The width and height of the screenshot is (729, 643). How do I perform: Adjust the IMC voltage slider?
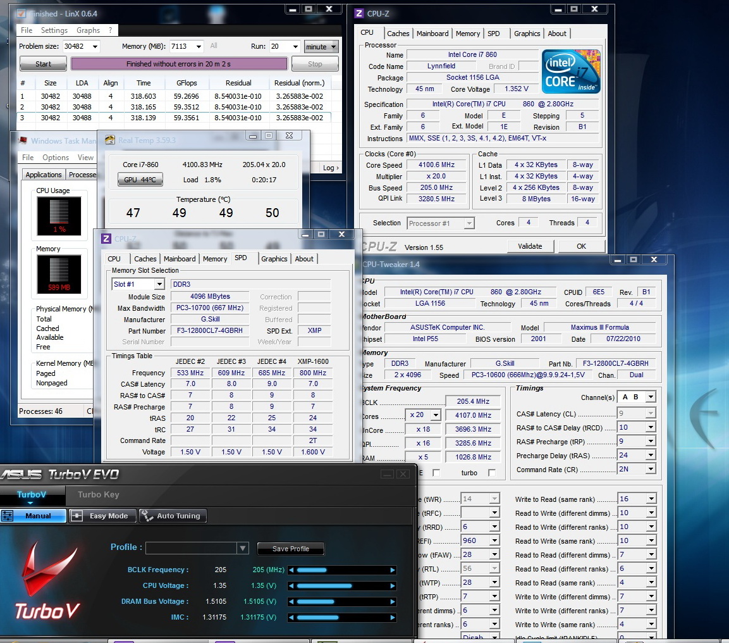(x=341, y=618)
